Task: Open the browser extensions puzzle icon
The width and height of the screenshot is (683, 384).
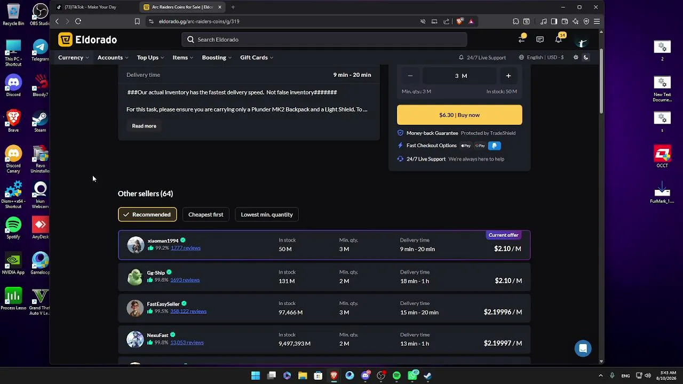Action: (x=515, y=21)
